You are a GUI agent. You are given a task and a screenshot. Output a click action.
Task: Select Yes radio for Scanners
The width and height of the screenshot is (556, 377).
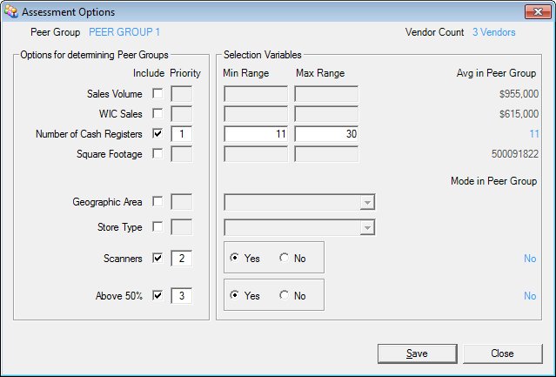point(234,258)
